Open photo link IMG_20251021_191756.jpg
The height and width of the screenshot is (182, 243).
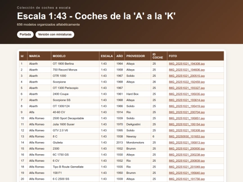(x=187, y=179)
